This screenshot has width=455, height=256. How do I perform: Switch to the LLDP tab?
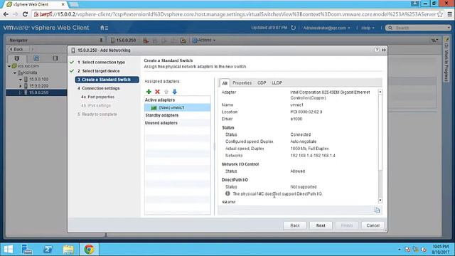click(277, 82)
